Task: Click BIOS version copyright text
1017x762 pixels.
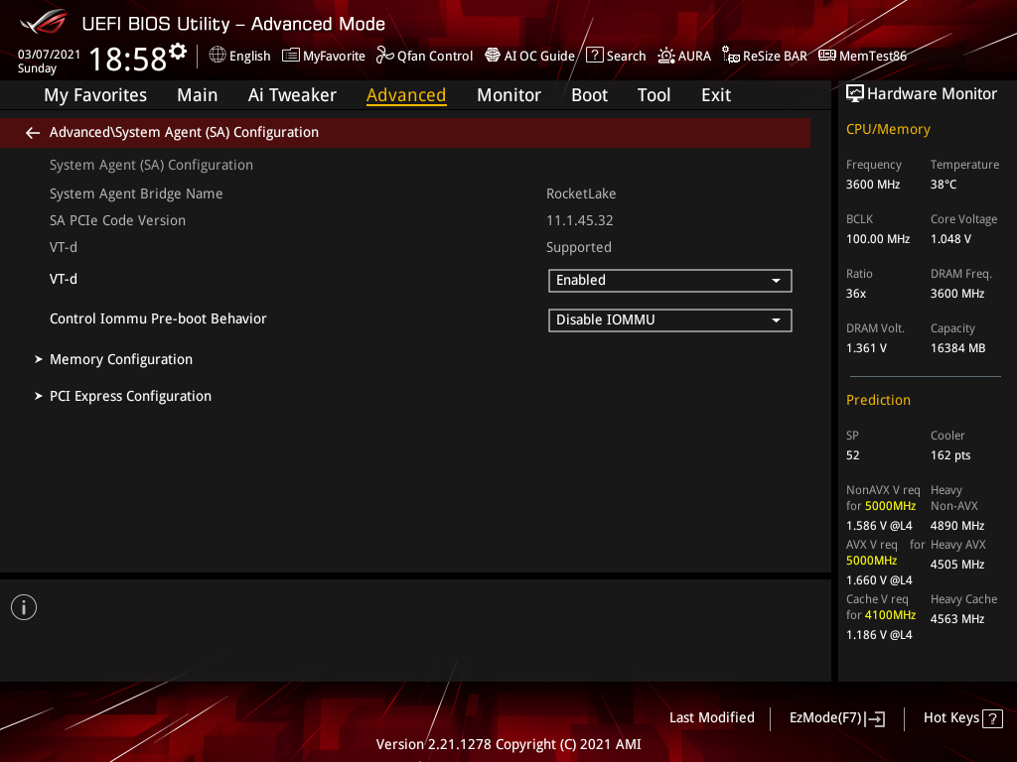Action: 508,744
